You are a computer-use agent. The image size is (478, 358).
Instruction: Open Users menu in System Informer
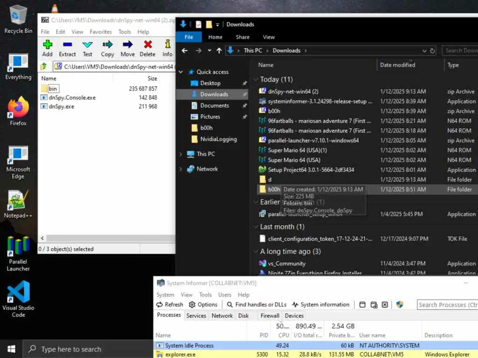click(x=225, y=295)
